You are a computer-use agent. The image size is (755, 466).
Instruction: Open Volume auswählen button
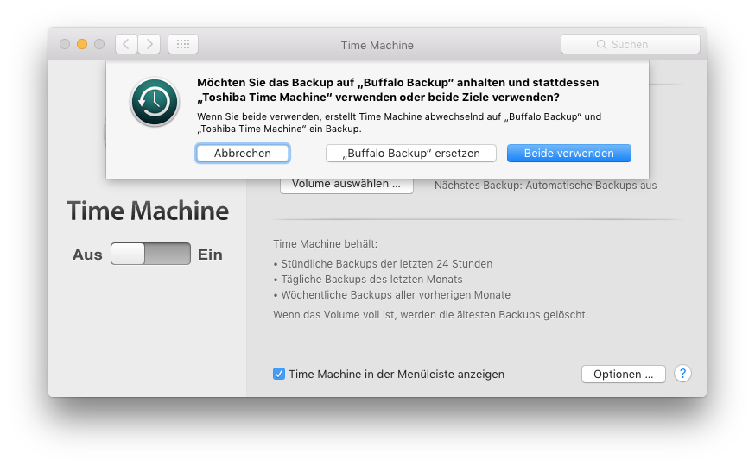pos(346,186)
